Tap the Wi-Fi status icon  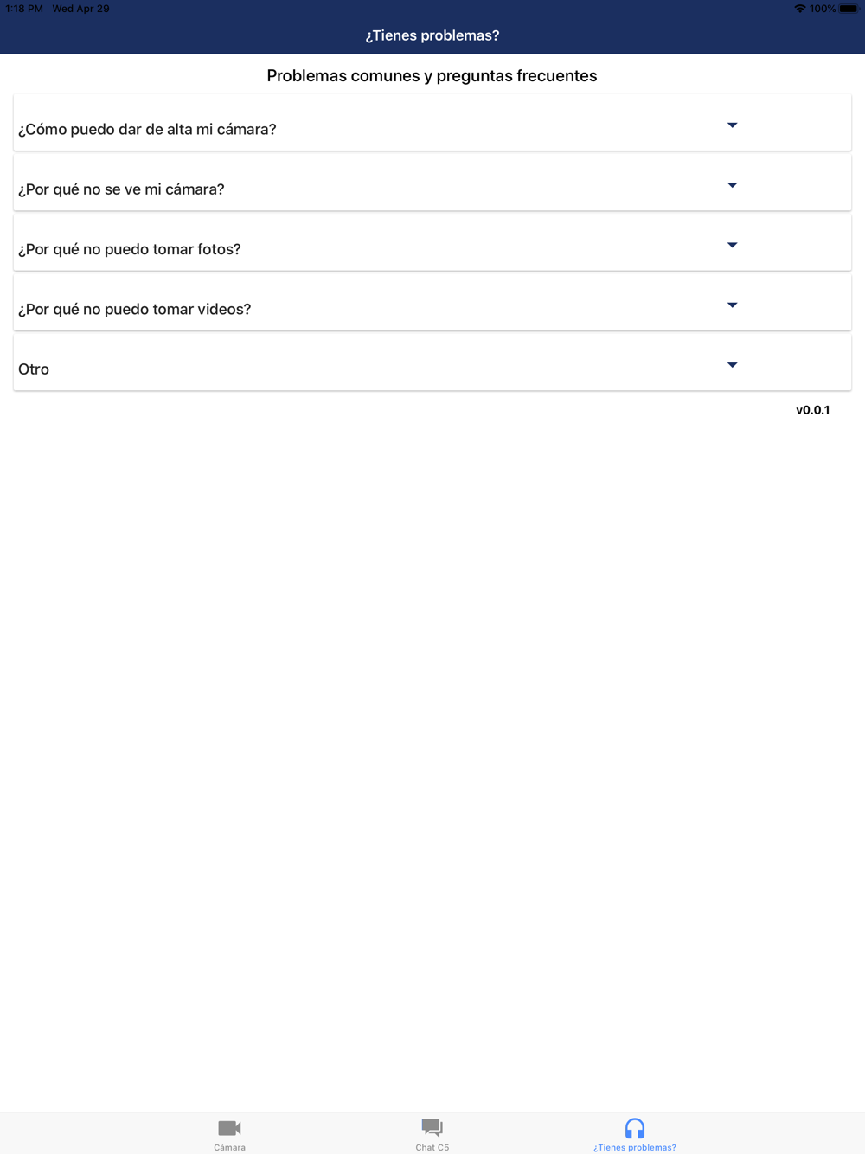[799, 9]
